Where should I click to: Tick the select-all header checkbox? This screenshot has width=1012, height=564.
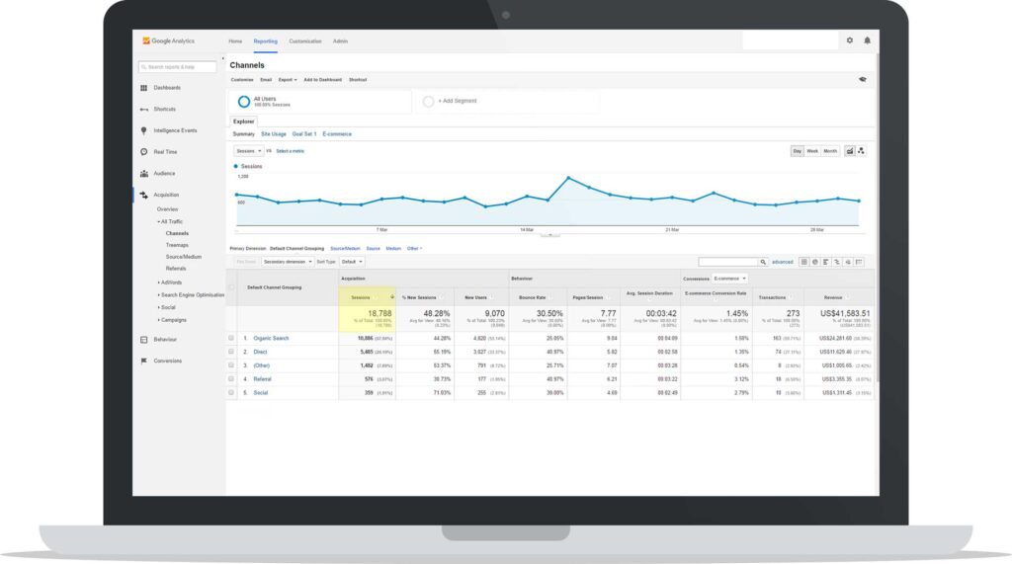coord(231,287)
